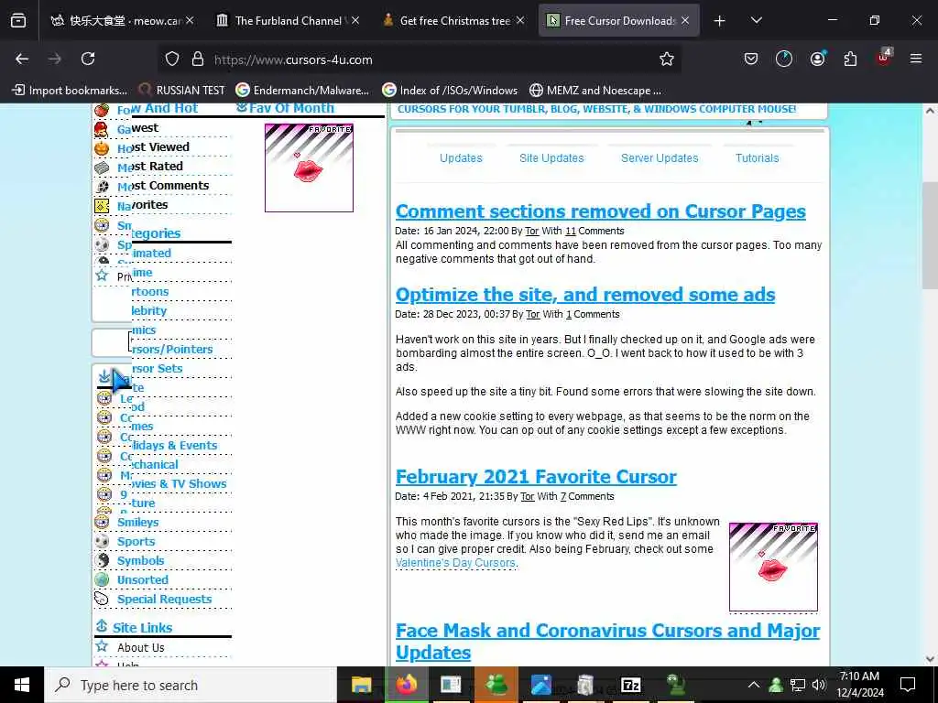Open the notifications action center
The image size is (938, 703).
tap(908, 685)
